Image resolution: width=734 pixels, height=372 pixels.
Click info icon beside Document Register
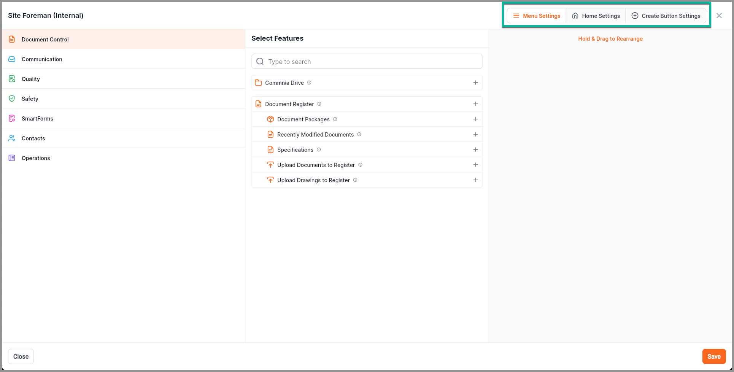coord(319,104)
